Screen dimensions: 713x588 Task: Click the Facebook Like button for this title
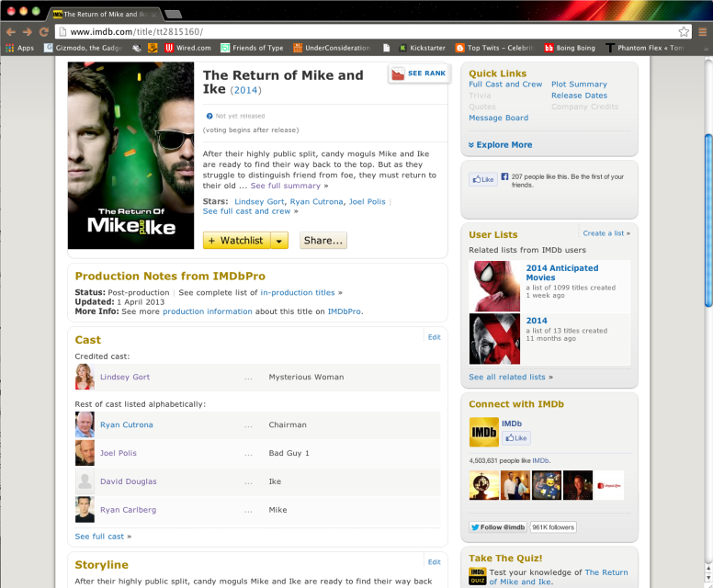(x=483, y=179)
